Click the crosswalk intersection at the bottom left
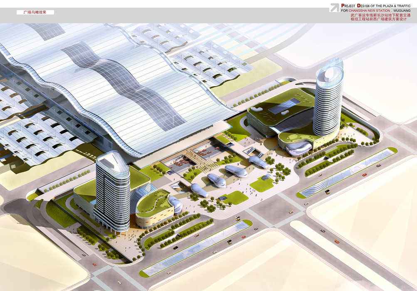Image resolution: width=417 pixels, height=291 pixels. [x=104, y=274]
